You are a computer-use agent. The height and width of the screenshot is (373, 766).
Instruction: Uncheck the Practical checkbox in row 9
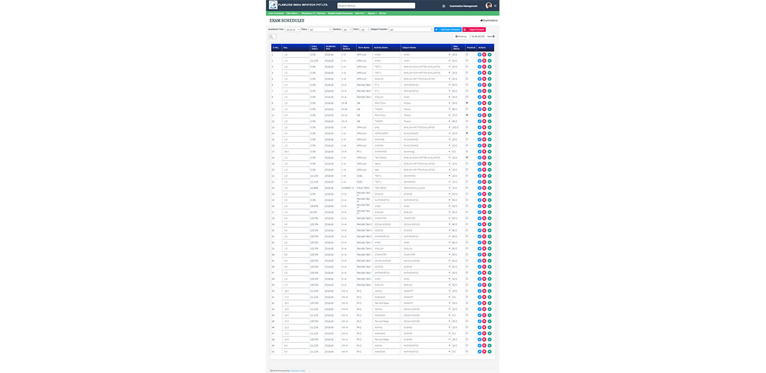(x=467, y=103)
